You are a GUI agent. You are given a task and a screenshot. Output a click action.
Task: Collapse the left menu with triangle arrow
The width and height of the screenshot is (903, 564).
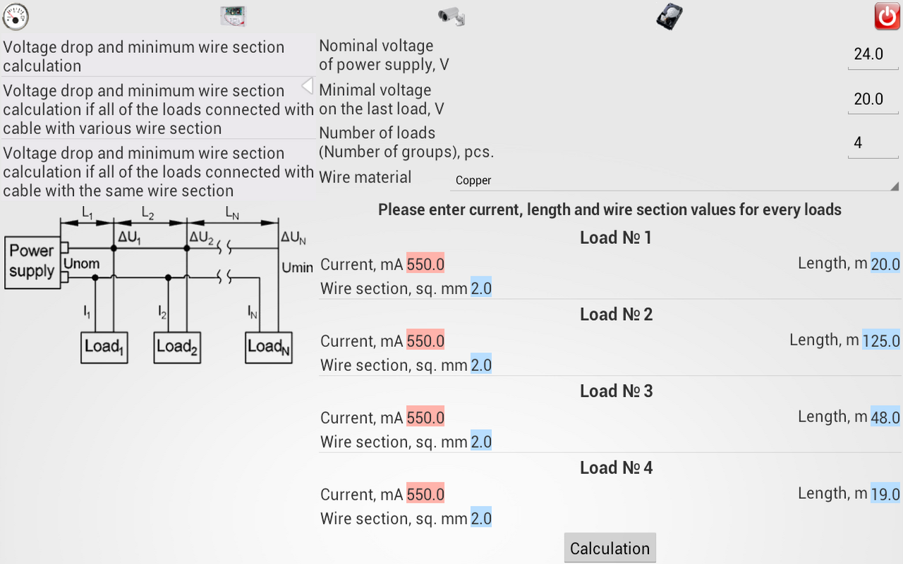point(307,86)
